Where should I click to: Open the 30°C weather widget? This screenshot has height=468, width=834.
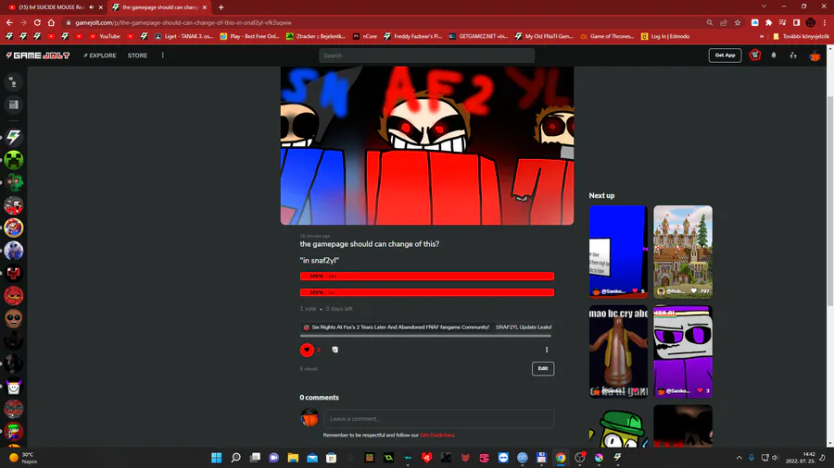(x=23, y=458)
